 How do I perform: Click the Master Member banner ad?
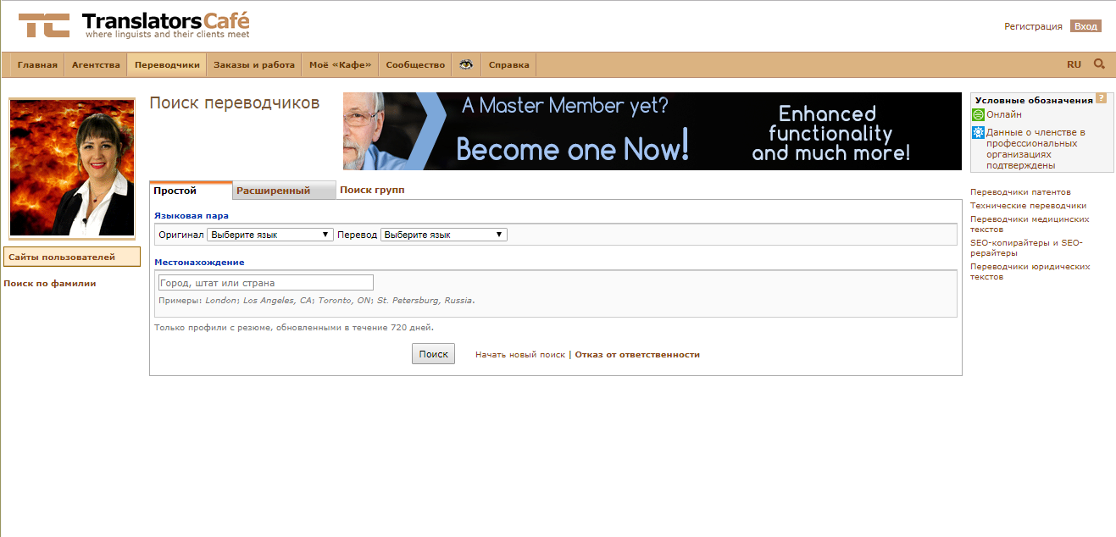(x=652, y=131)
